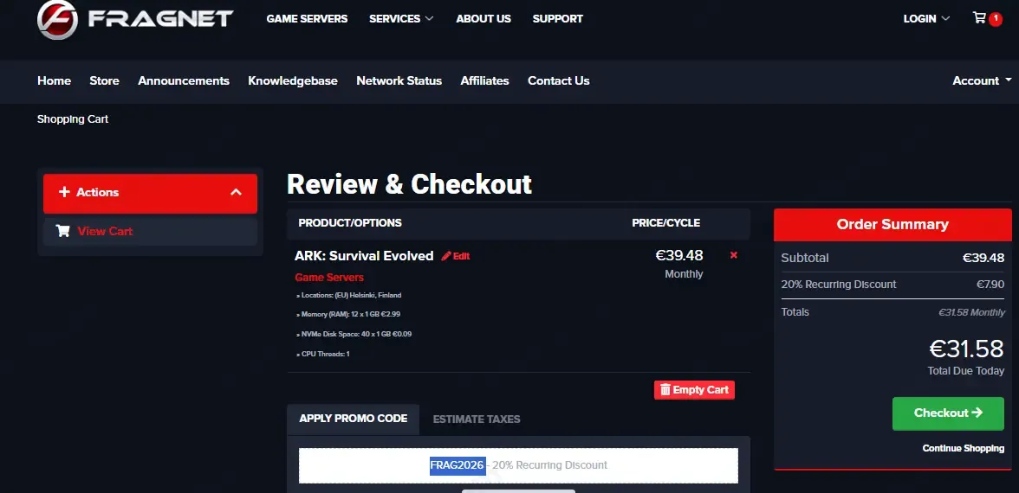
Task: Click the Fragnet logo
Action: [x=134, y=19]
